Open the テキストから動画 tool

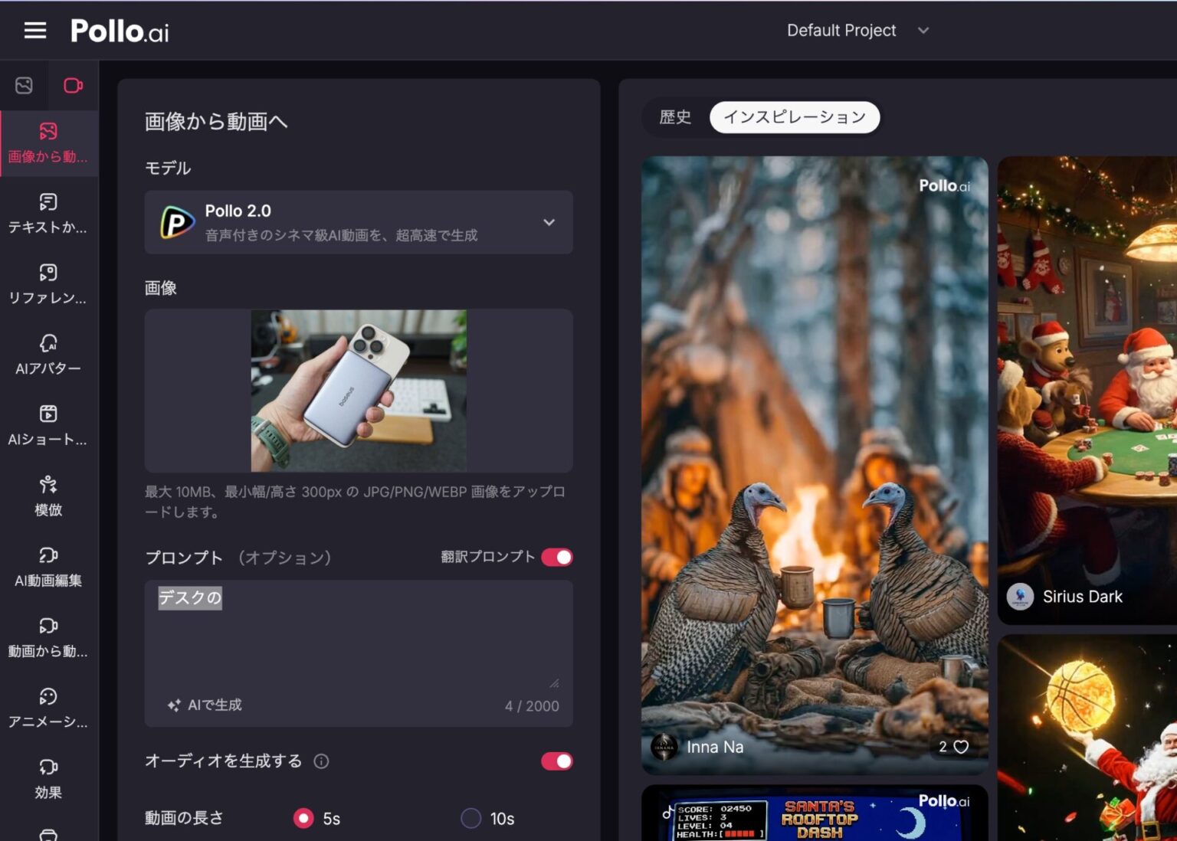tap(48, 213)
